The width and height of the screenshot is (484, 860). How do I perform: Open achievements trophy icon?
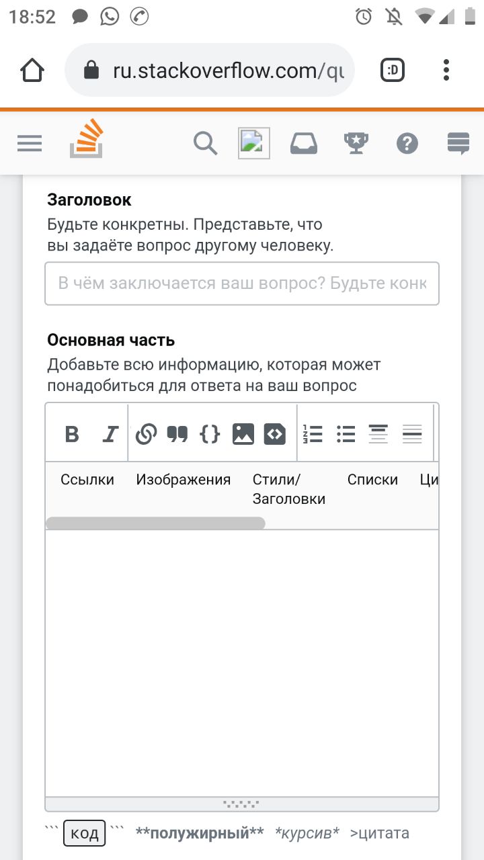point(356,143)
